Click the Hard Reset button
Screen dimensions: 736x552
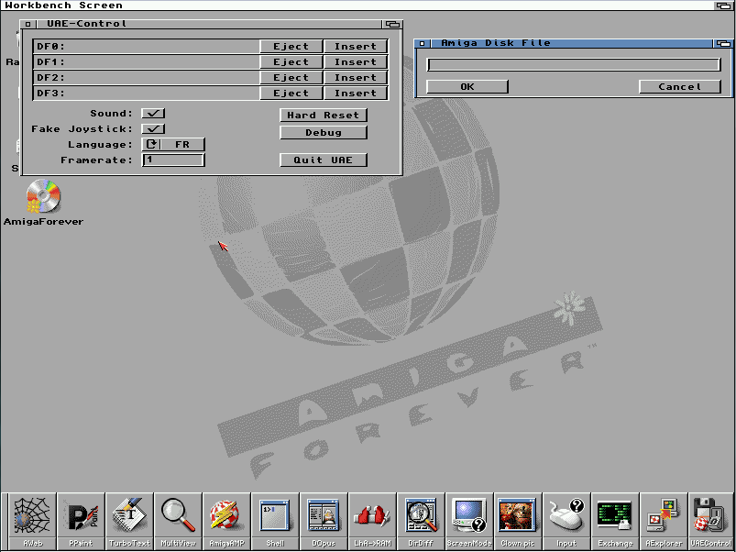point(324,115)
